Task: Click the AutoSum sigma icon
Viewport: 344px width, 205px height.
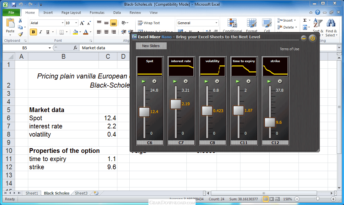Action: point(305,20)
